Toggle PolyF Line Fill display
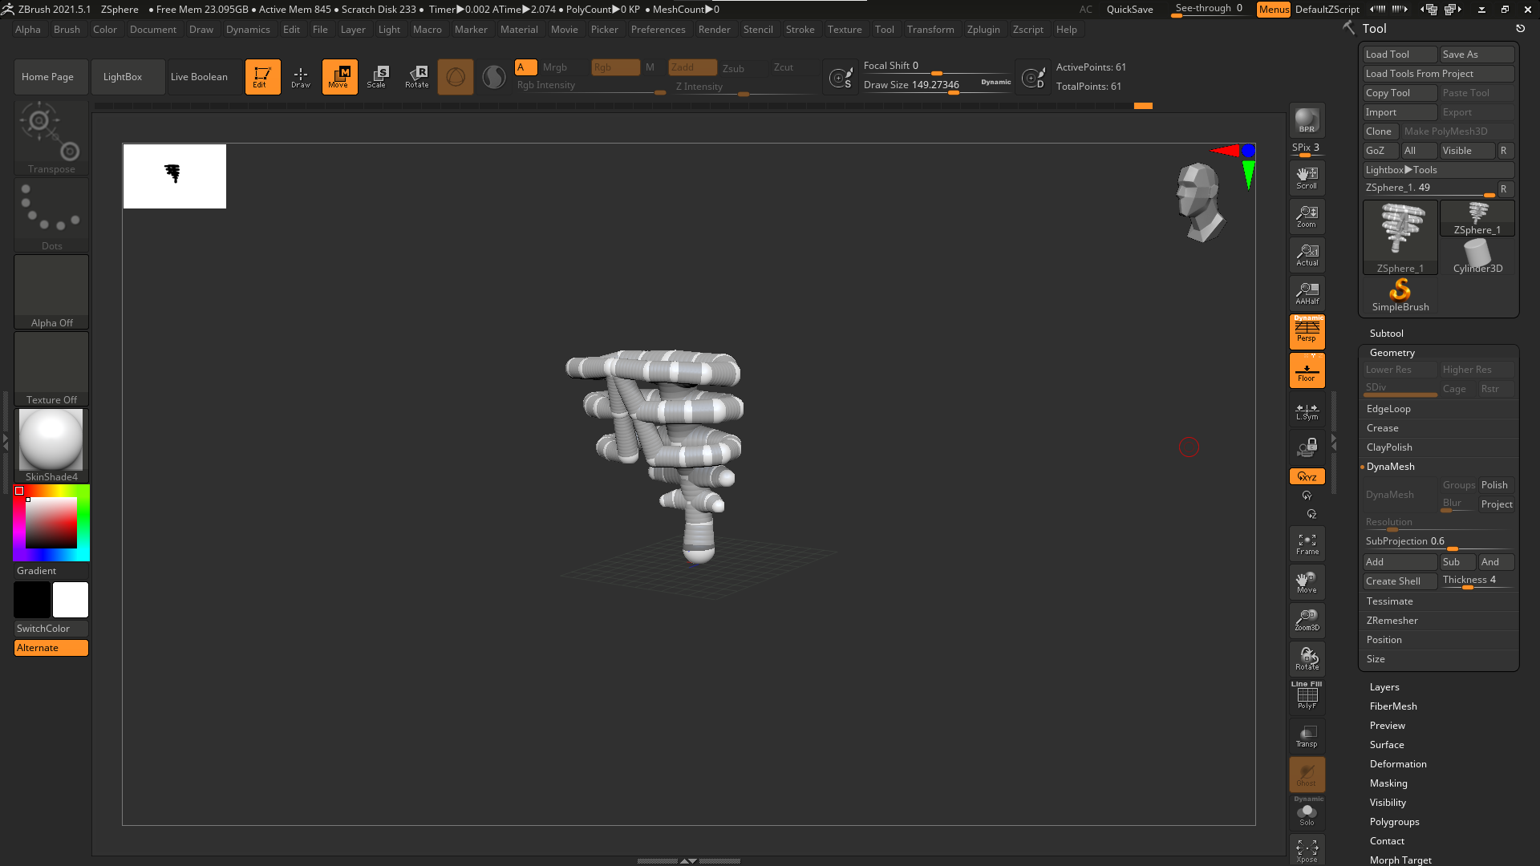The height and width of the screenshot is (866, 1540). [x=1307, y=695]
